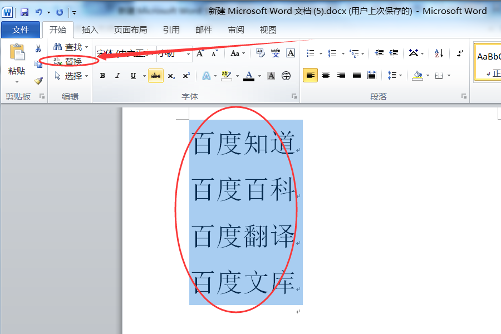This screenshot has height=334, width=501.
Task: Click the 替换 replace button
Action: (68, 61)
